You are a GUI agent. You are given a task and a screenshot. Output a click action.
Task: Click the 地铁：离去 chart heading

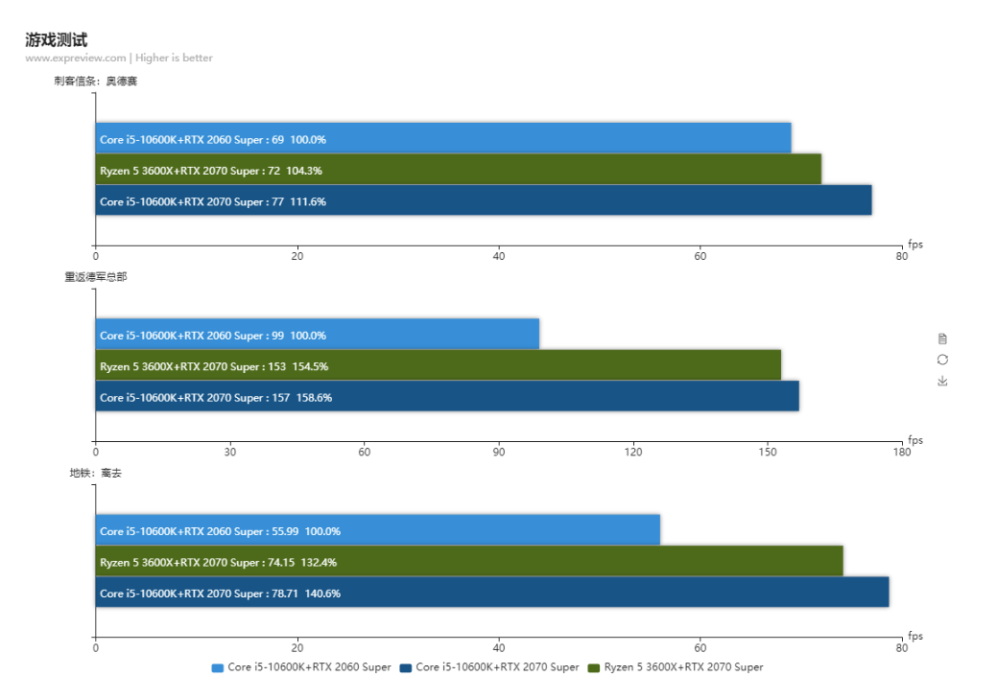point(95,473)
